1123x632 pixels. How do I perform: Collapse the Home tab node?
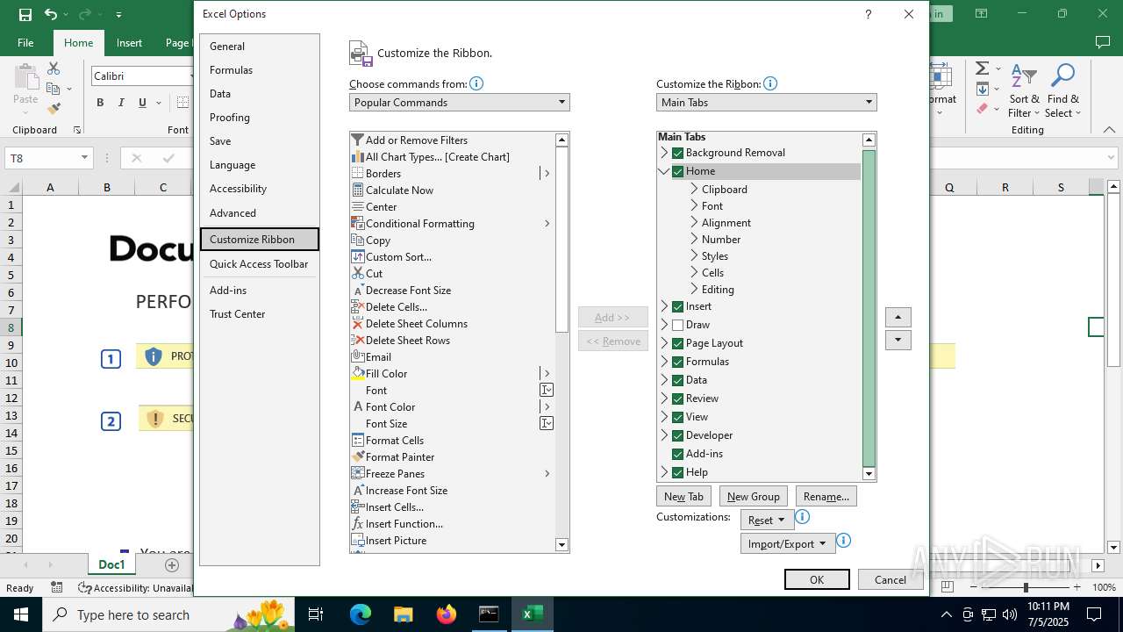click(664, 171)
